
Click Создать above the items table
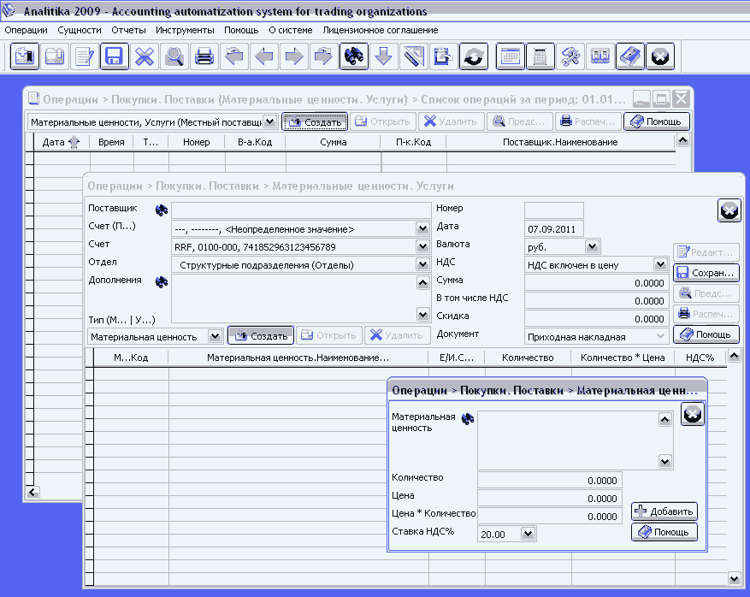261,336
